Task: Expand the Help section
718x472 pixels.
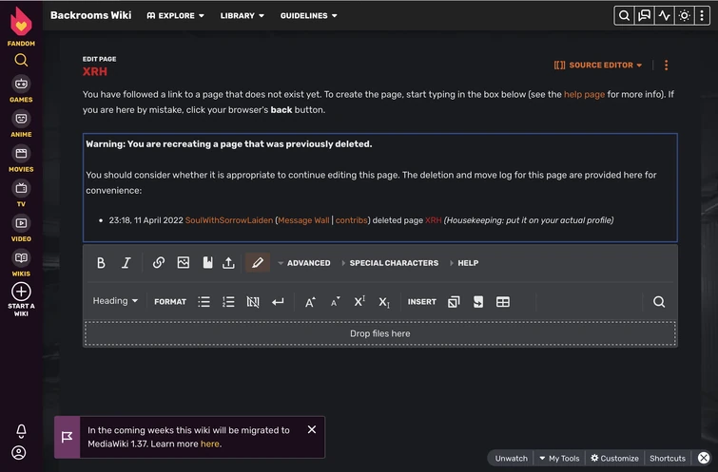Action: (464, 263)
